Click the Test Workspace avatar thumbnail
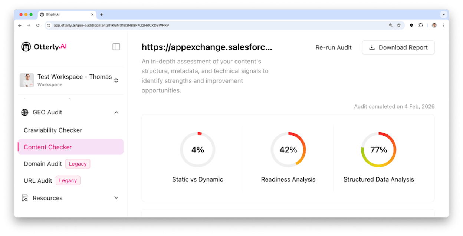 [x=27, y=80]
